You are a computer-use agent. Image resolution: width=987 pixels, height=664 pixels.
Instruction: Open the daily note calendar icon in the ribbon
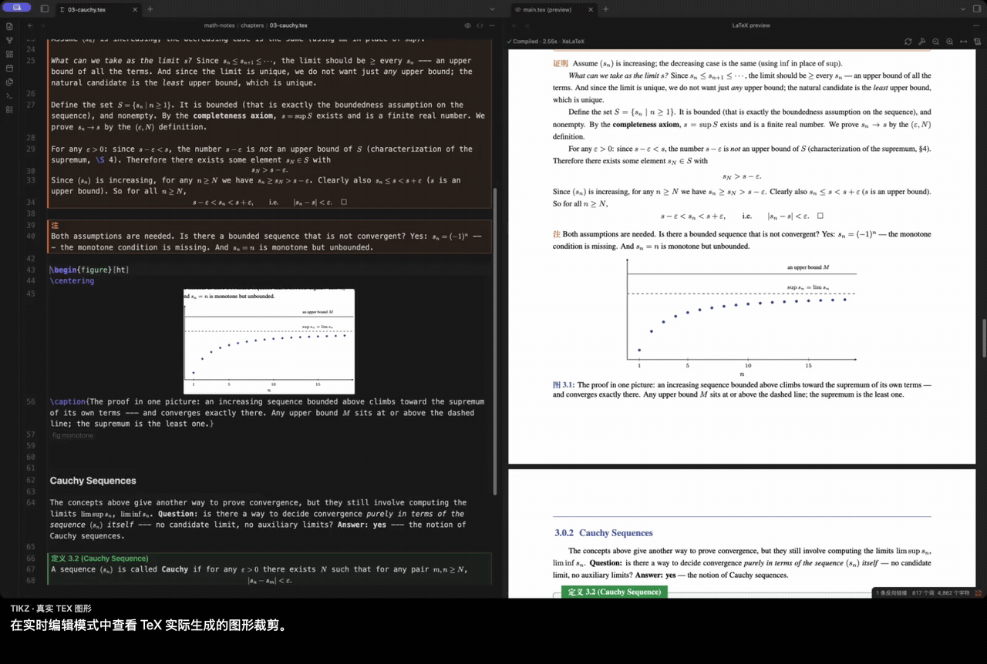click(x=9, y=68)
